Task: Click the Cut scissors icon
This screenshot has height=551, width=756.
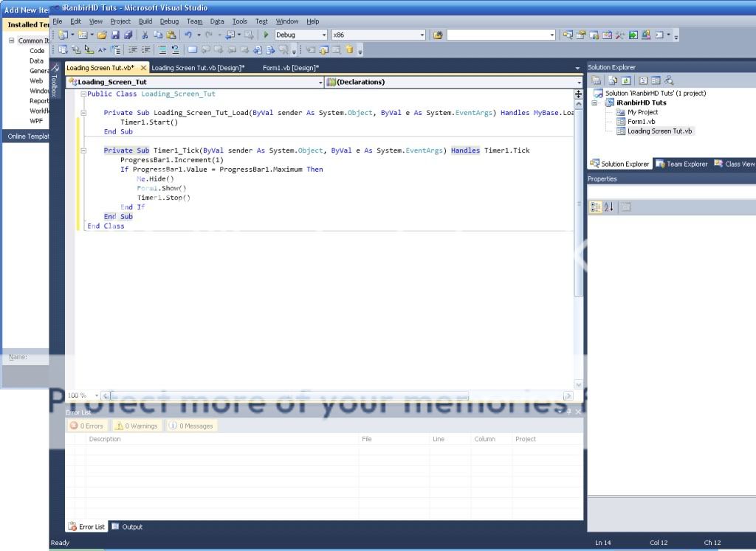Action: 145,35
